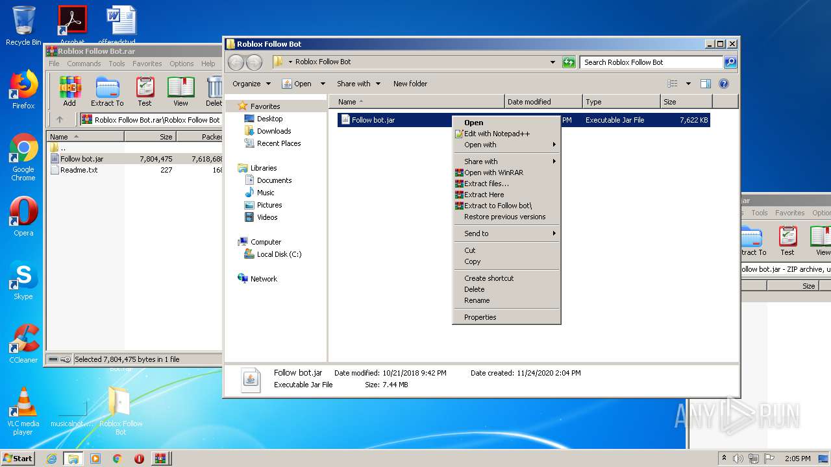
Task: Choose Open in the context menu
Action: pyautogui.click(x=506, y=123)
